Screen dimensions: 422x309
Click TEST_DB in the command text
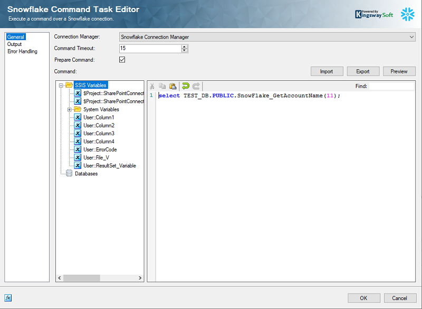pyautogui.click(x=196, y=96)
